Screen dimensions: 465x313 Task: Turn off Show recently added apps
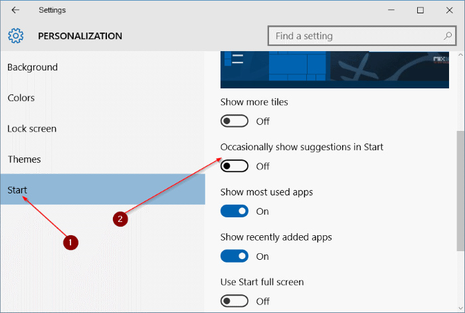pos(234,257)
